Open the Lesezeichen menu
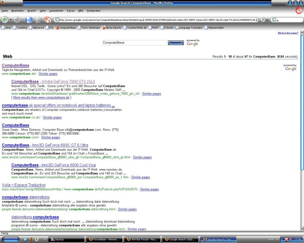Screen dimensions: 304x243 (x=56, y=11)
